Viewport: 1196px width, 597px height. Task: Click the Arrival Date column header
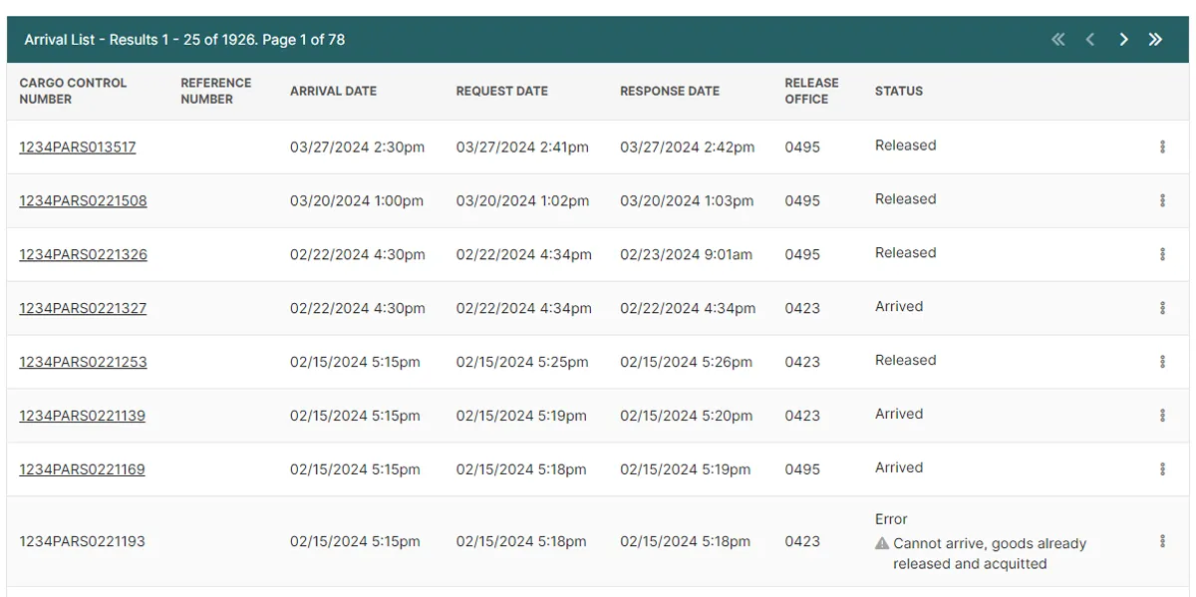(x=333, y=91)
